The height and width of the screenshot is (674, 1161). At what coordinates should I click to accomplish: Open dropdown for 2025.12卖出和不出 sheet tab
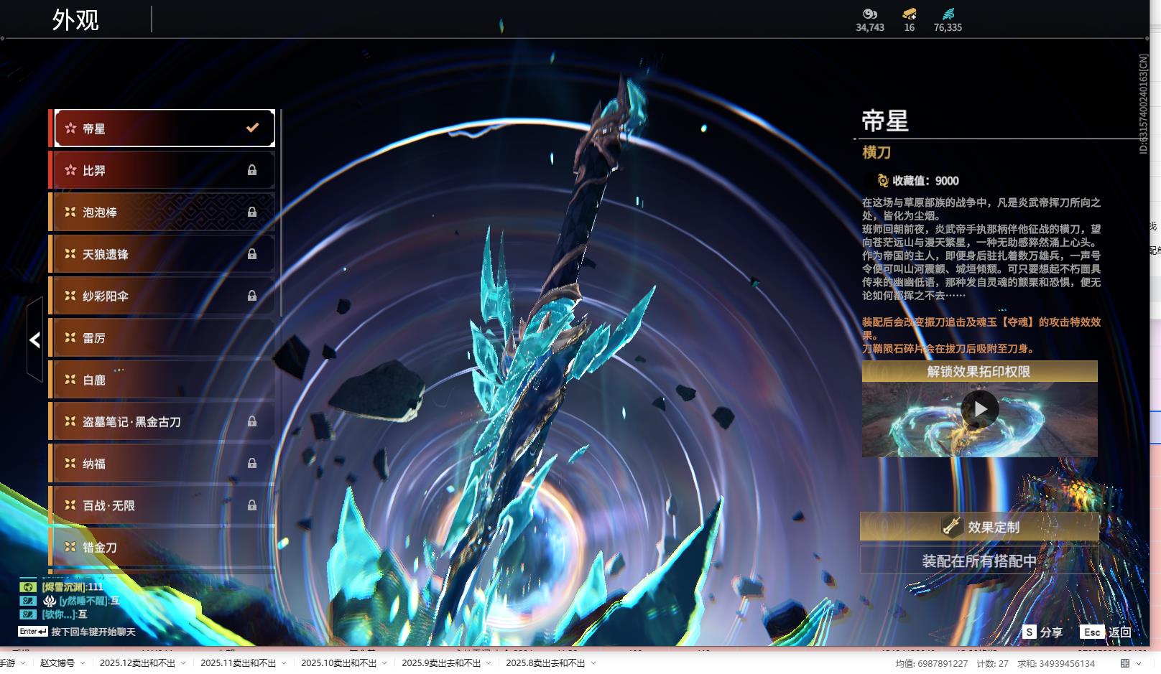pyautogui.click(x=183, y=663)
